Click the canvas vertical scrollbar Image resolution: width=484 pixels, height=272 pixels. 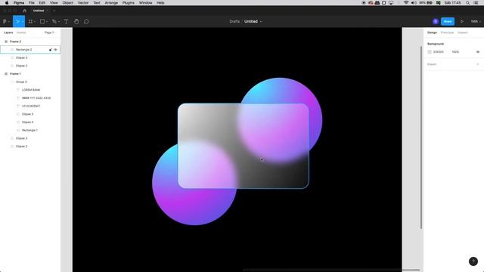pos(421,138)
